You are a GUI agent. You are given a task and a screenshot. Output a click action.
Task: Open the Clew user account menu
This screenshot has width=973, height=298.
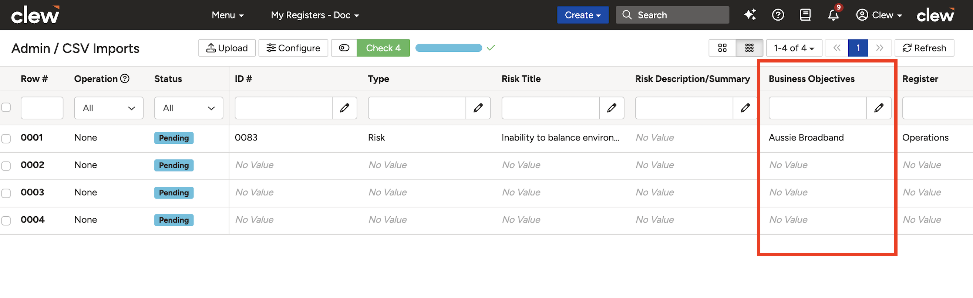click(879, 15)
